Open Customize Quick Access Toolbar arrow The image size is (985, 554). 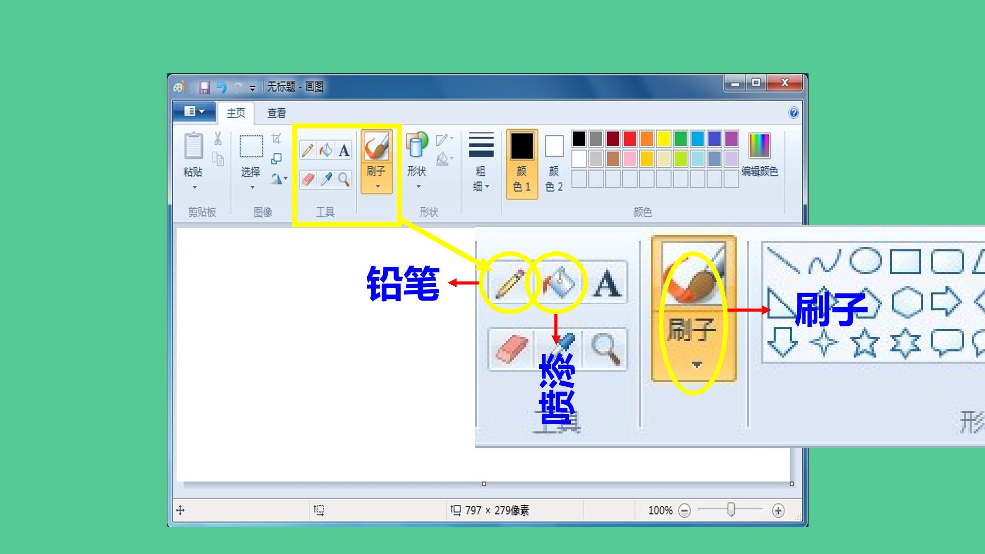[252, 88]
